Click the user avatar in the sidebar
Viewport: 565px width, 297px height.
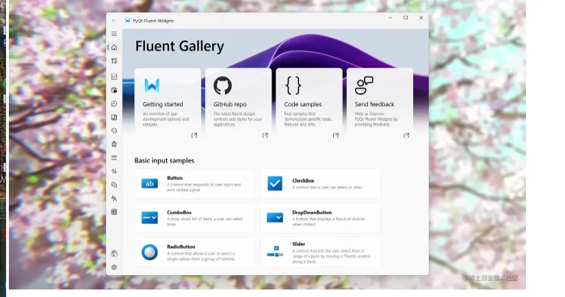pos(114,254)
